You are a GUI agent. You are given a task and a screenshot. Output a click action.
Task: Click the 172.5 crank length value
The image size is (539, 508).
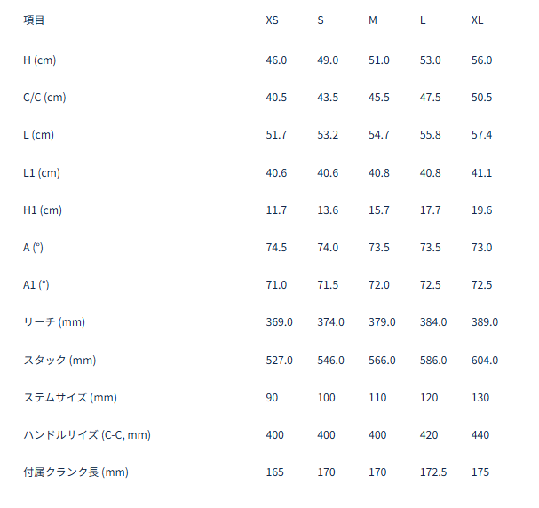433,472
